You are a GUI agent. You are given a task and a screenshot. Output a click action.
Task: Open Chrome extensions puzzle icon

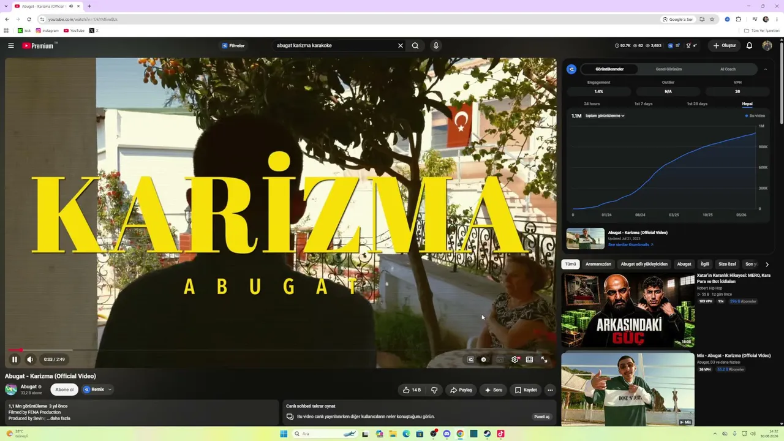[x=739, y=19]
